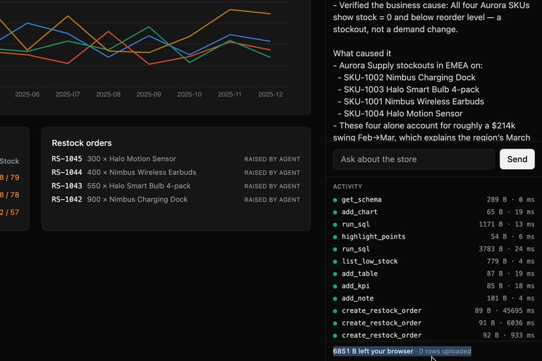This screenshot has width=542, height=361.
Task: Click 'SKU-1003 Halo Smart Bulb 4-pack' in chat
Action: pos(412,89)
